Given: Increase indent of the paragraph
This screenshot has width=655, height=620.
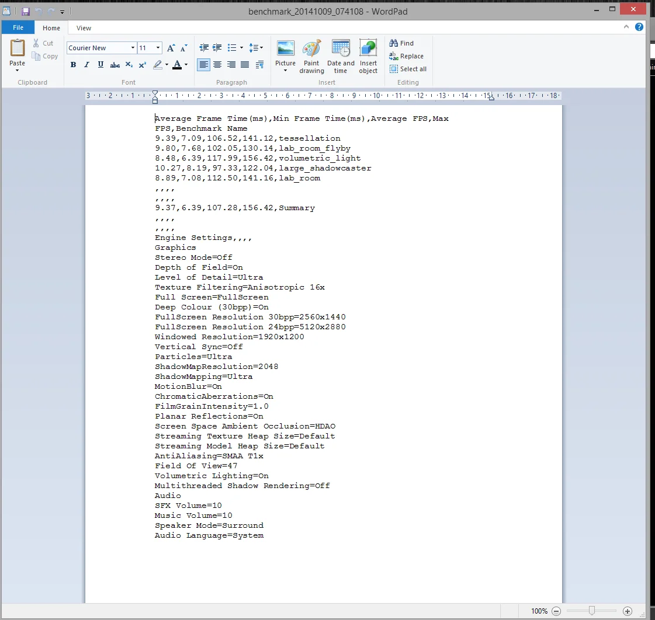Looking at the screenshot, I should (x=217, y=48).
